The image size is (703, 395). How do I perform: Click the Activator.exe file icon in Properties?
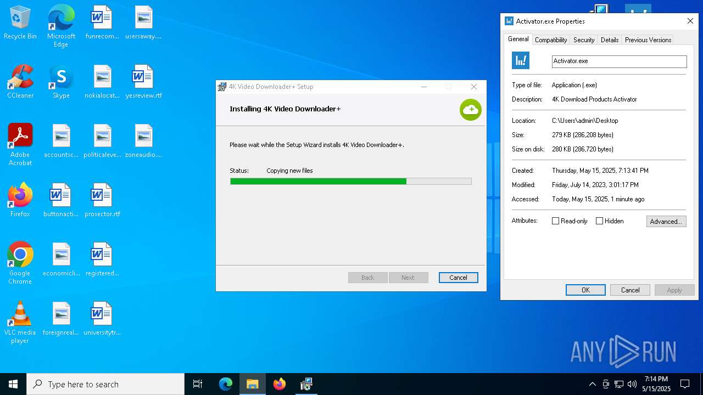[x=521, y=60]
